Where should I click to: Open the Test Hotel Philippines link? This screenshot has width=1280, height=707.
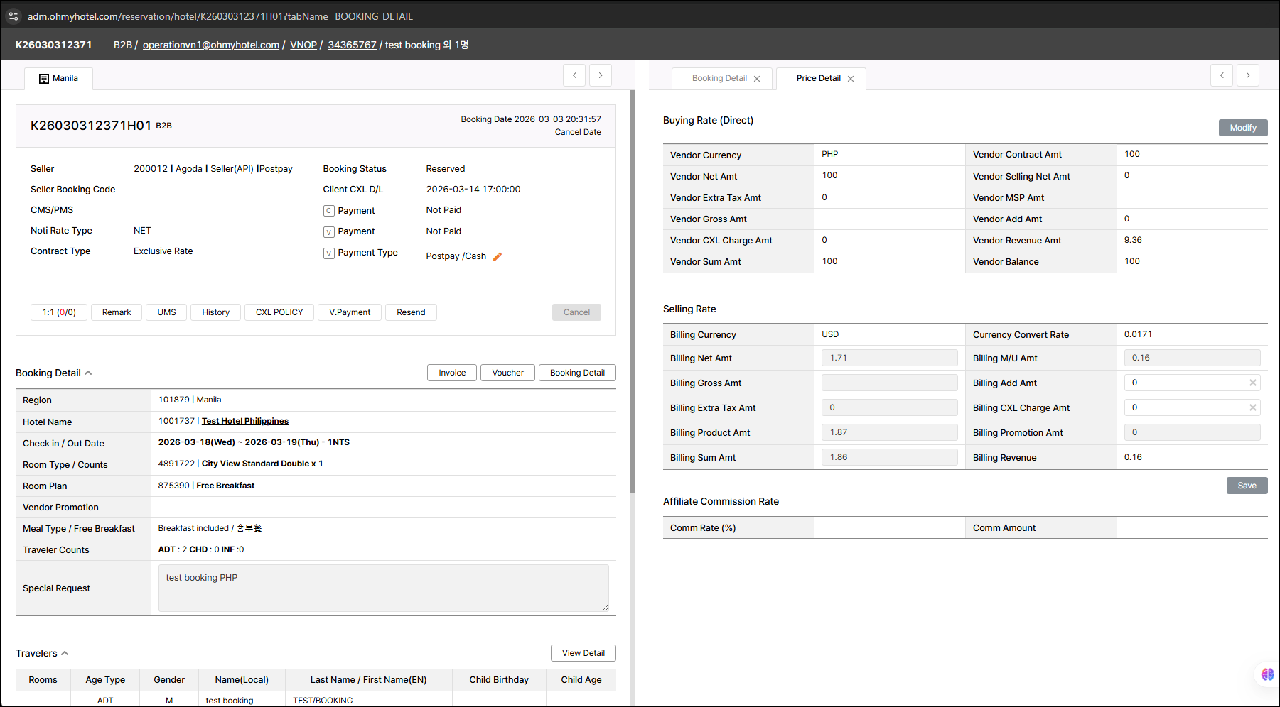pyautogui.click(x=245, y=422)
